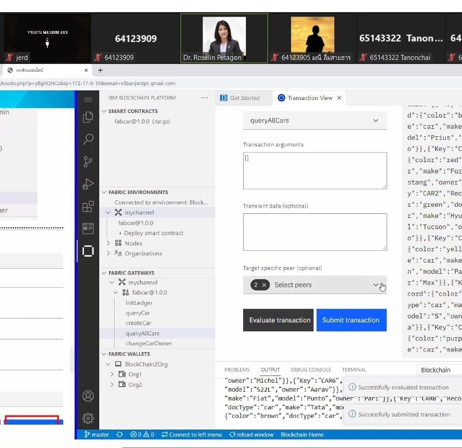Image resolution: width=462 pixels, height=448 pixels.
Task: Open the errors and warnings counter
Action: [142, 434]
